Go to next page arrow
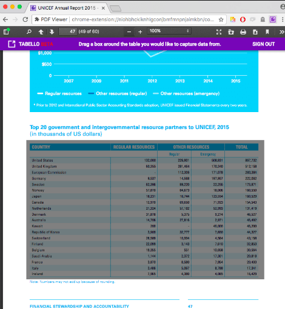Viewport: 285px width, 309px height. (x=52, y=32)
